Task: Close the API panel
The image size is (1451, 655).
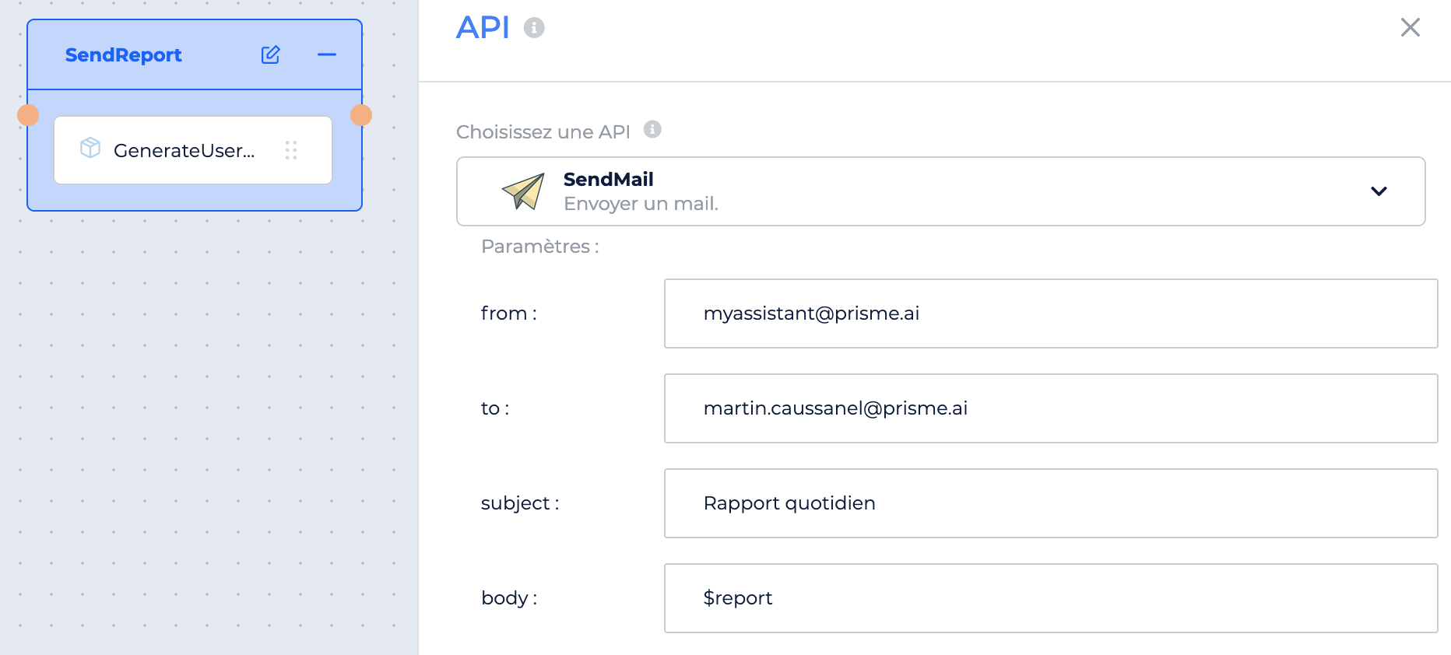Action: pyautogui.click(x=1410, y=27)
